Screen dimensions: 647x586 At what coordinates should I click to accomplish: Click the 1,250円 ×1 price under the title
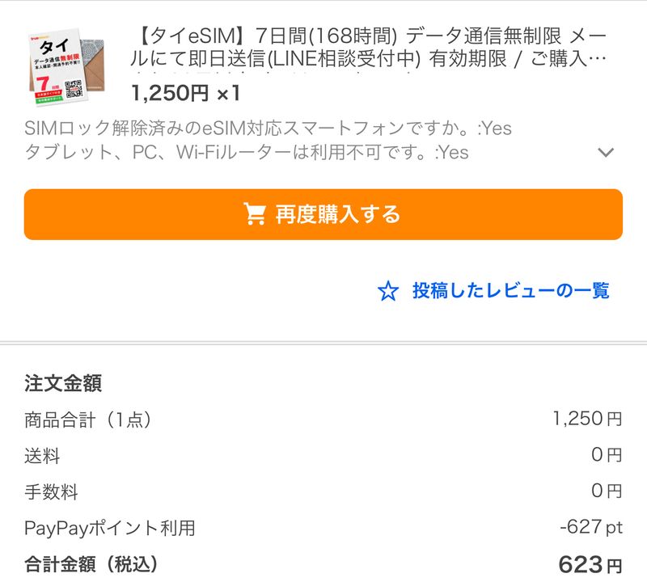[186, 93]
